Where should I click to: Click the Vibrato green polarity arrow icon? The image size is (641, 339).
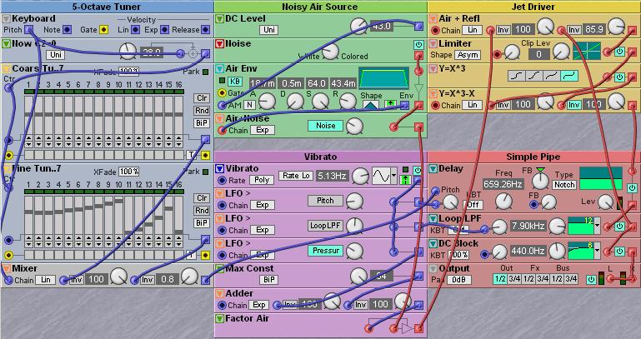coord(404,180)
